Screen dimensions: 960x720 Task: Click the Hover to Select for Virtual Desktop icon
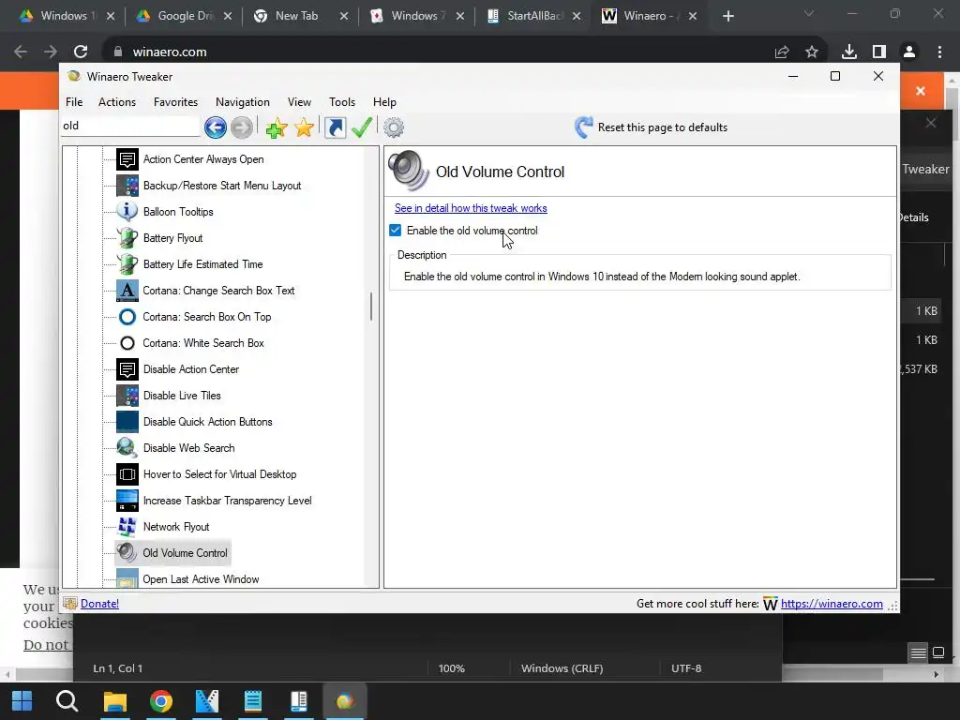127,474
